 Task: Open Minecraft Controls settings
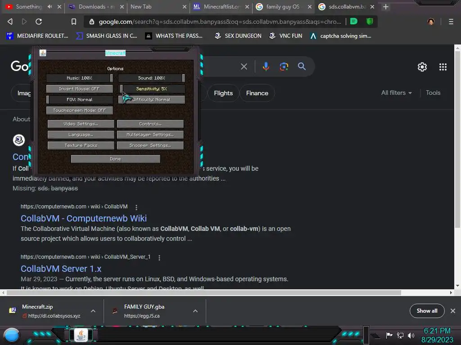[x=150, y=124]
